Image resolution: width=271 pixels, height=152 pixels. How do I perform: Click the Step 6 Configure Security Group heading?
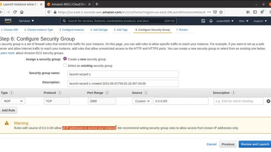(x=37, y=39)
